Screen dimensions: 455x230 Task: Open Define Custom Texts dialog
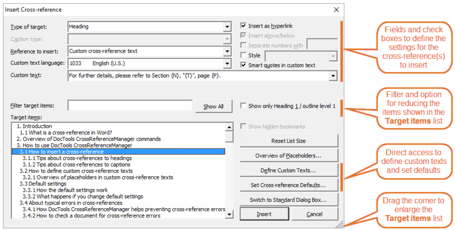tap(289, 170)
